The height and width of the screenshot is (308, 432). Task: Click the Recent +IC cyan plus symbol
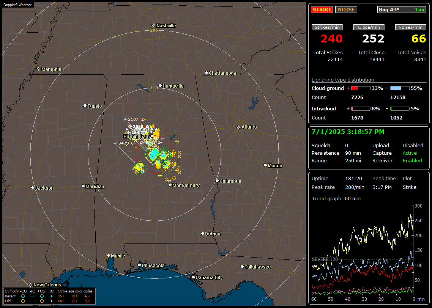tap(51, 296)
